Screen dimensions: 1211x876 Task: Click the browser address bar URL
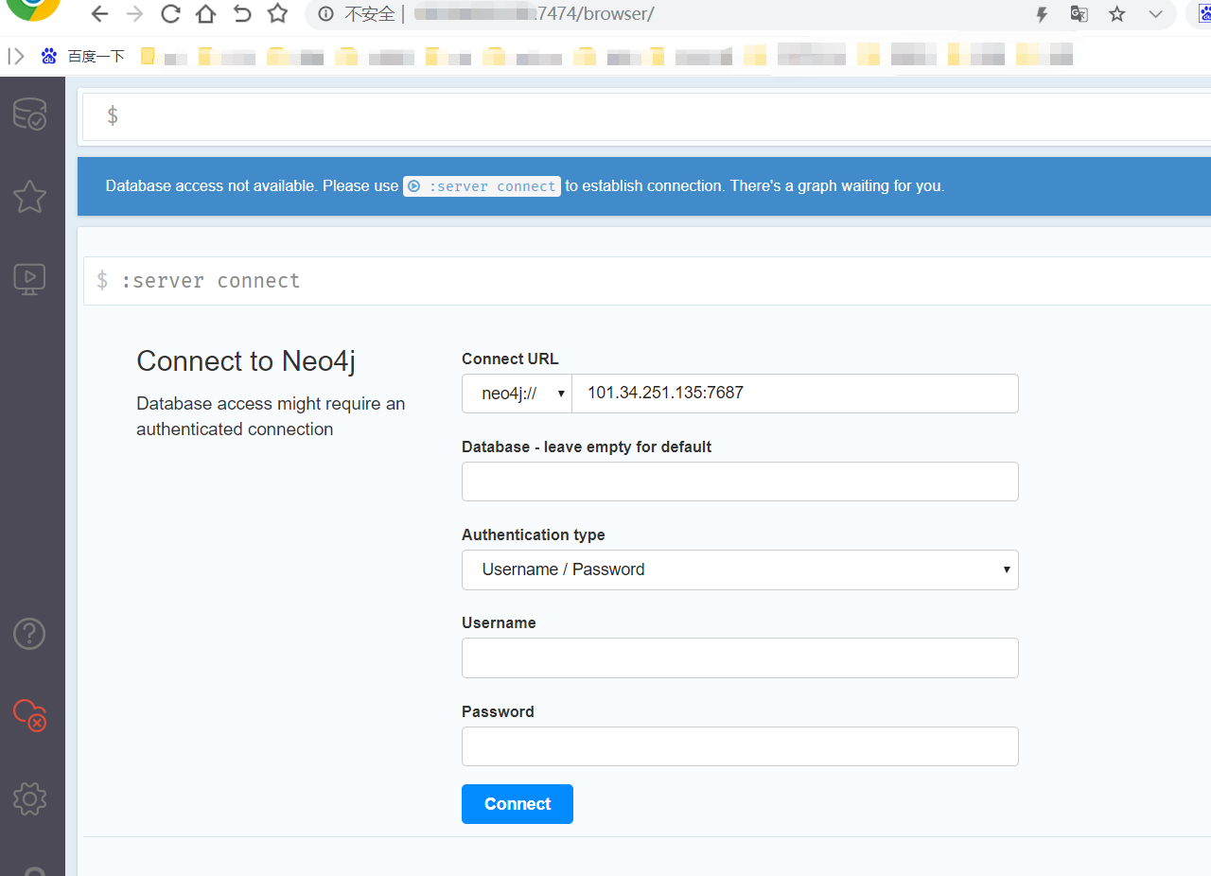(x=535, y=14)
